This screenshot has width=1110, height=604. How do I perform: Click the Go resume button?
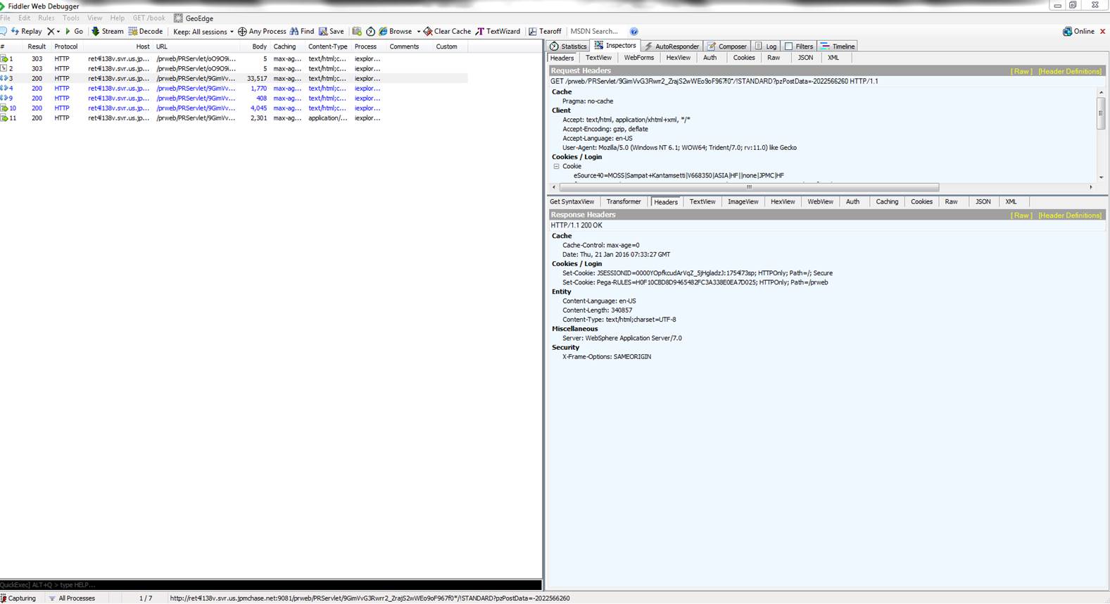tap(74, 32)
